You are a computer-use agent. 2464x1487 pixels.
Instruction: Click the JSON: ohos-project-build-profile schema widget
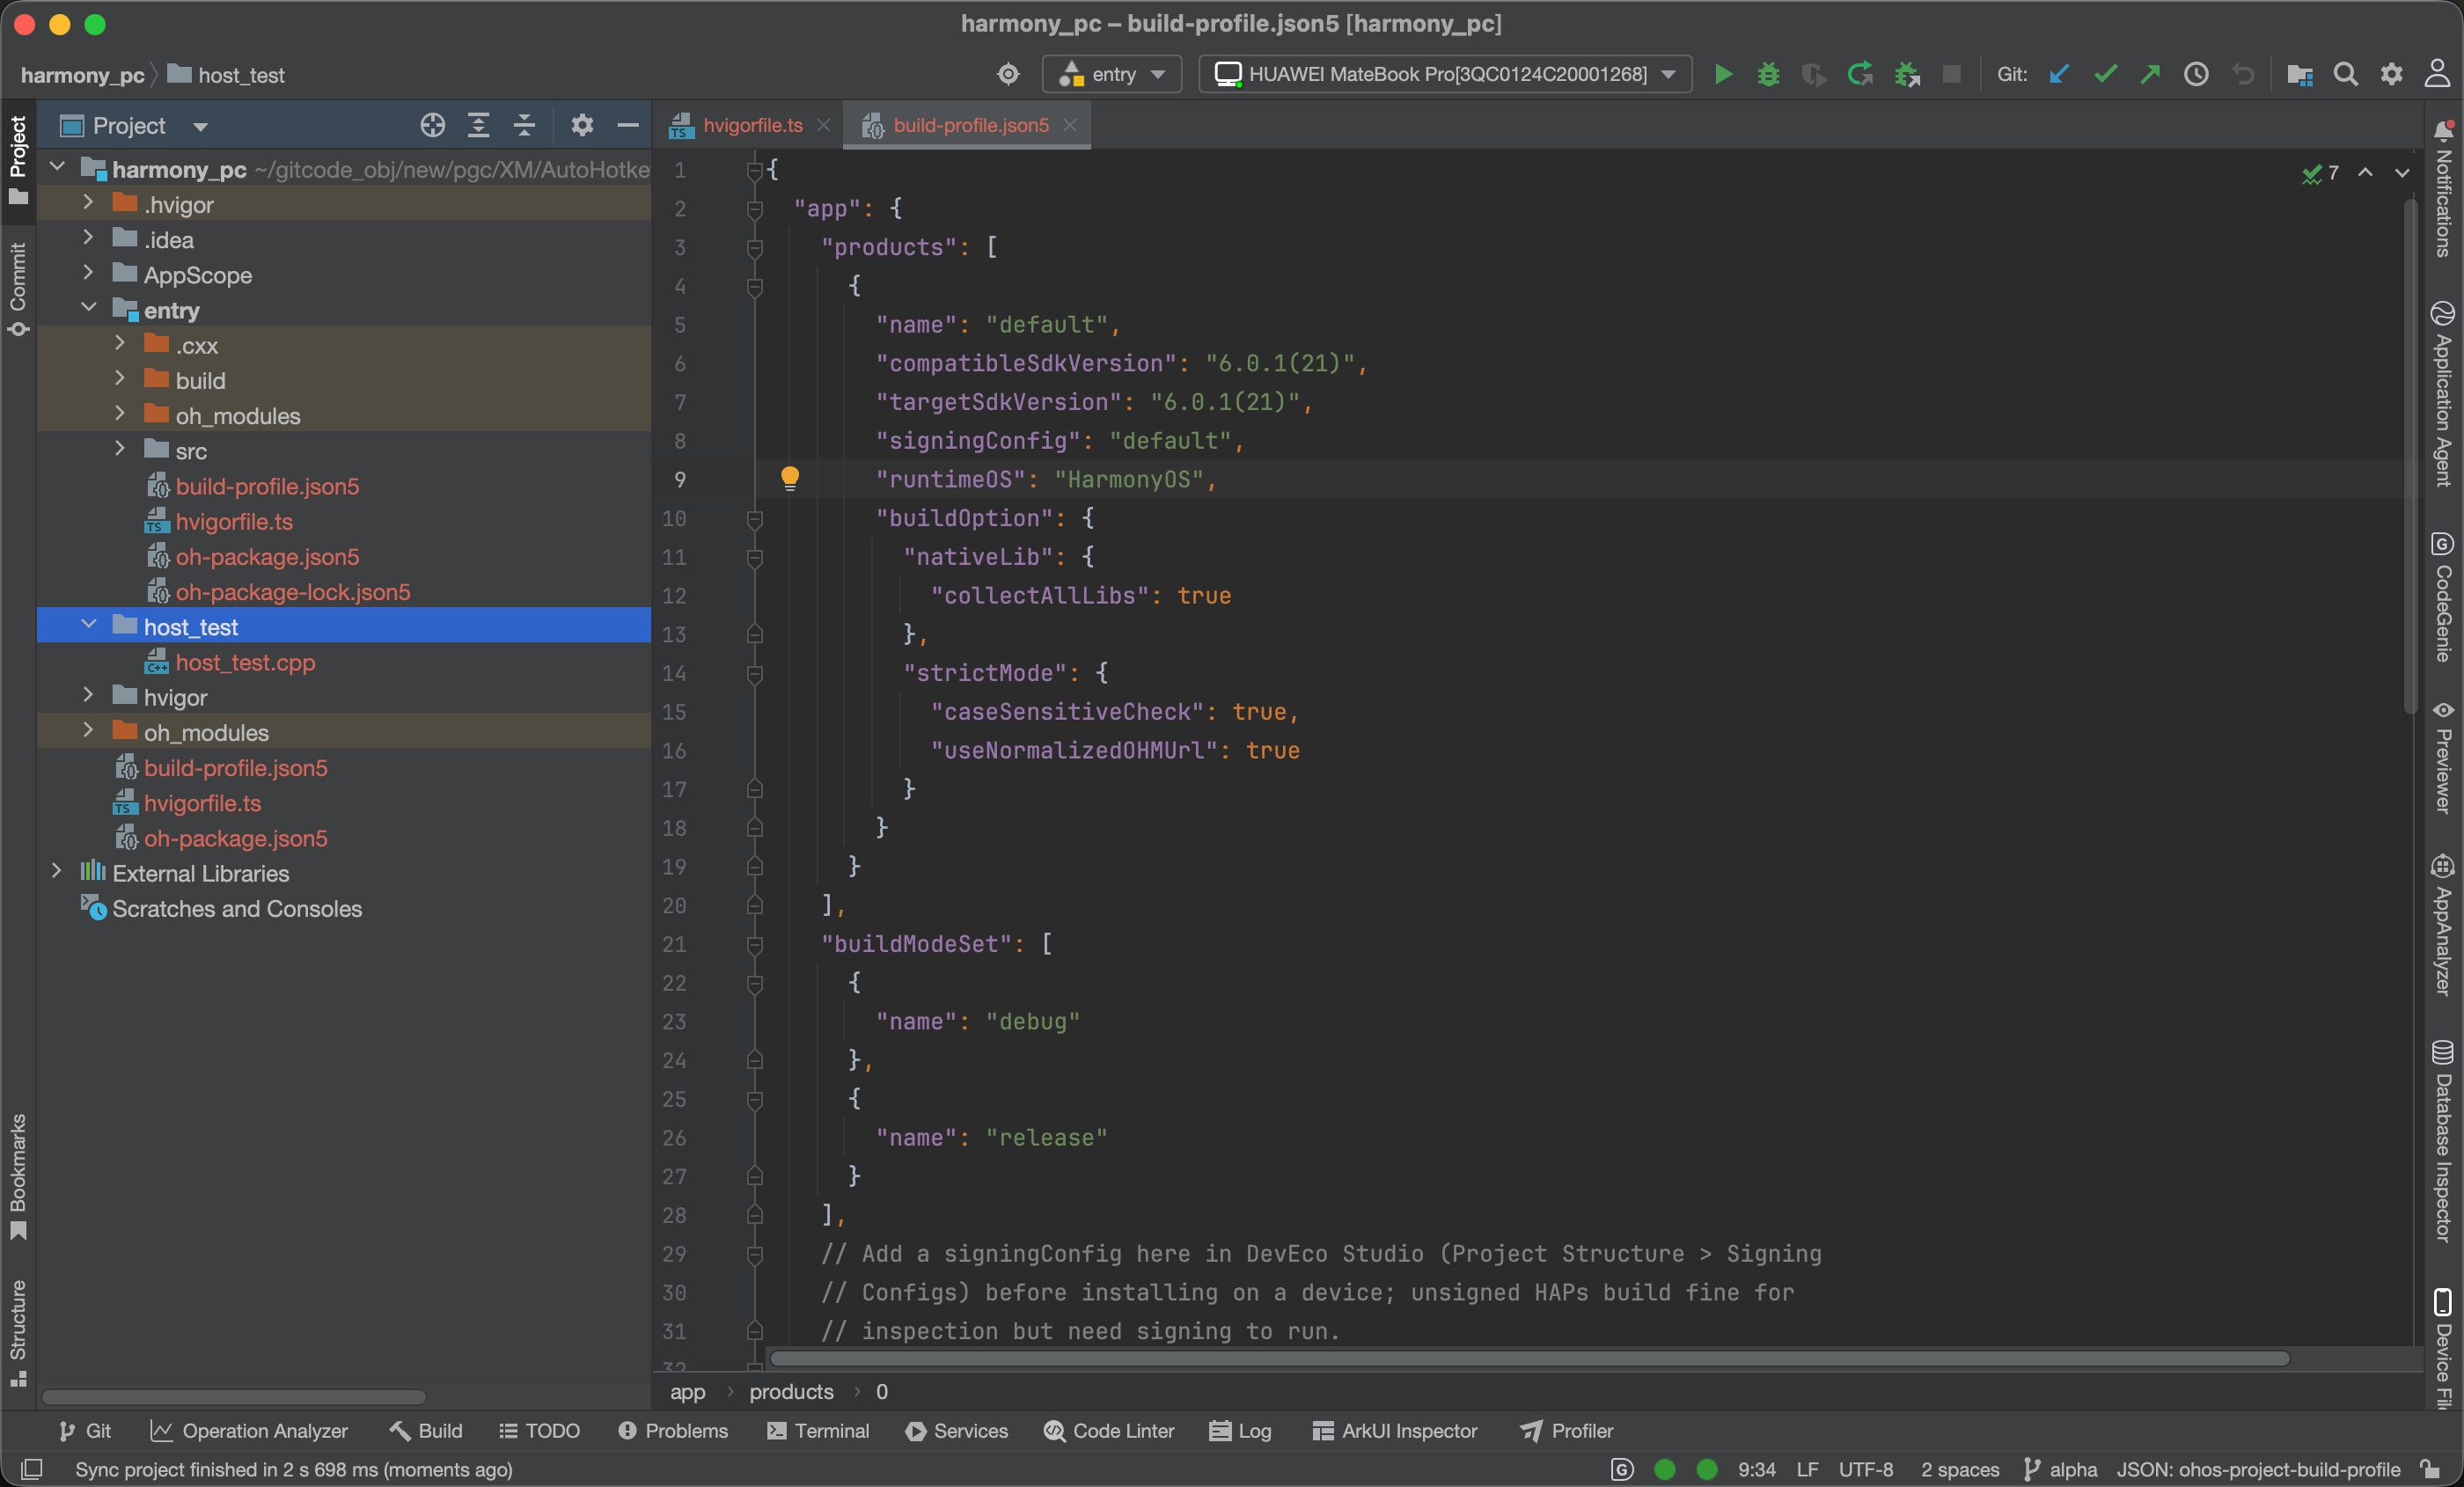[2258, 1469]
